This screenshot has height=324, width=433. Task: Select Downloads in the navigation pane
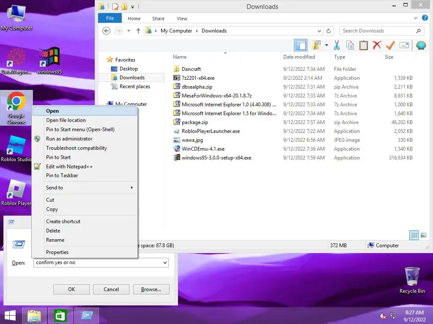point(132,78)
